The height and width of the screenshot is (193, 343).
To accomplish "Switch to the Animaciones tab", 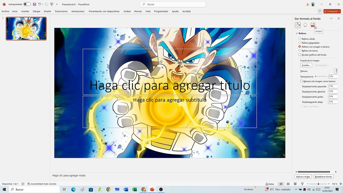I will coord(78,11).
